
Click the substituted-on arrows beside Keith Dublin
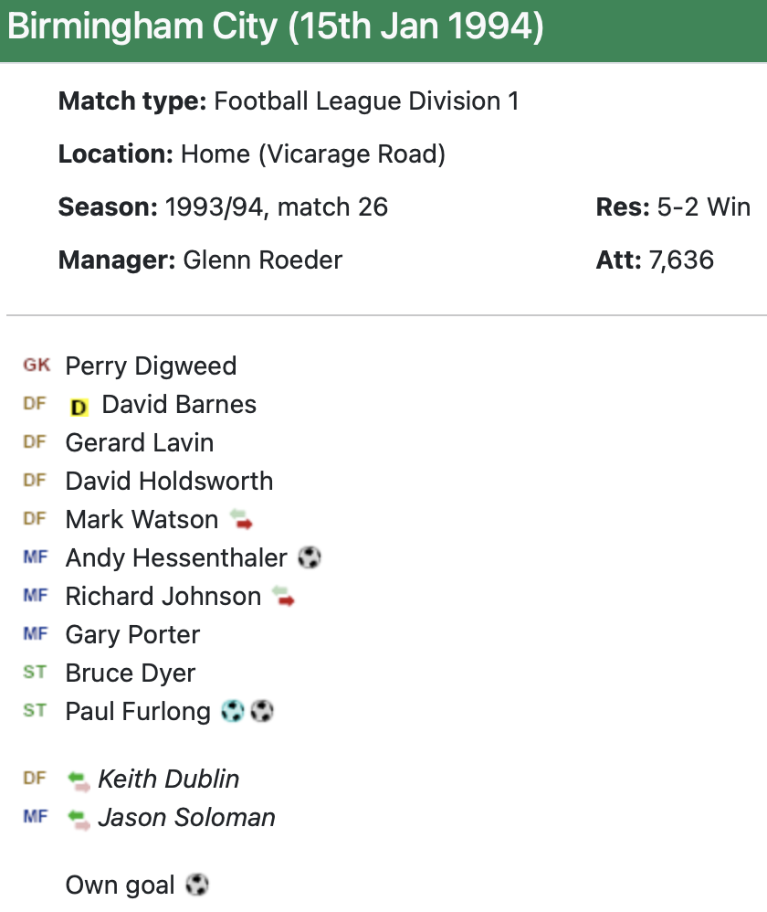coord(79,780)
